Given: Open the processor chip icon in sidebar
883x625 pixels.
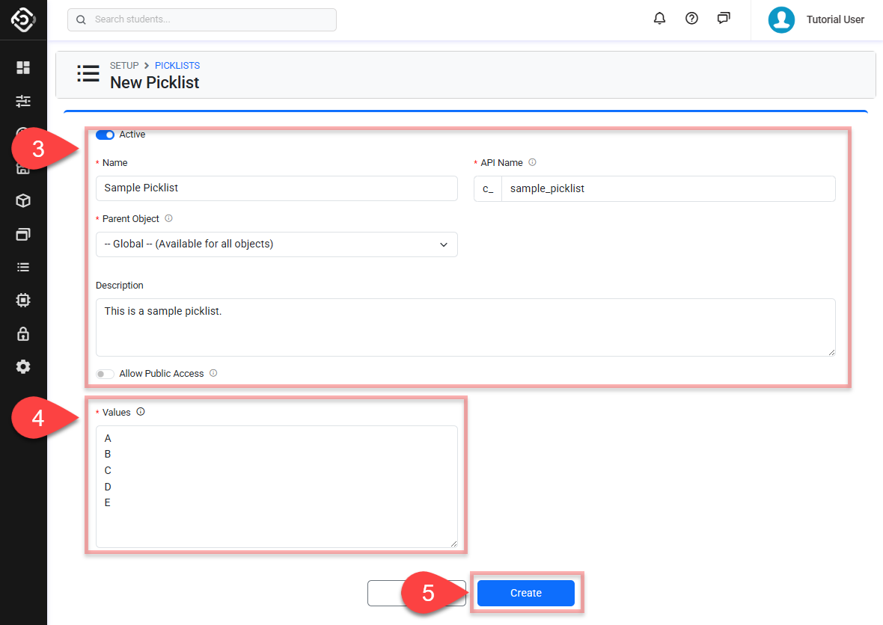Looking at the screenshot, I should click(23, 300).
